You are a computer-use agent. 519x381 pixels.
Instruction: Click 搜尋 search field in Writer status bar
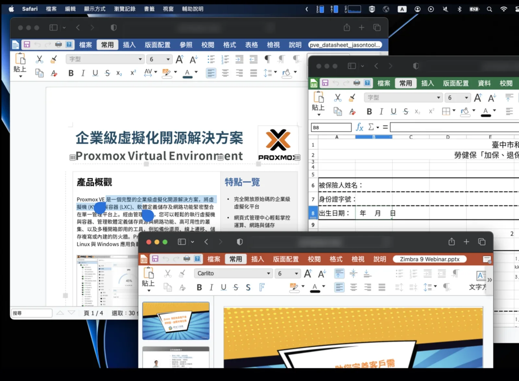31,313
